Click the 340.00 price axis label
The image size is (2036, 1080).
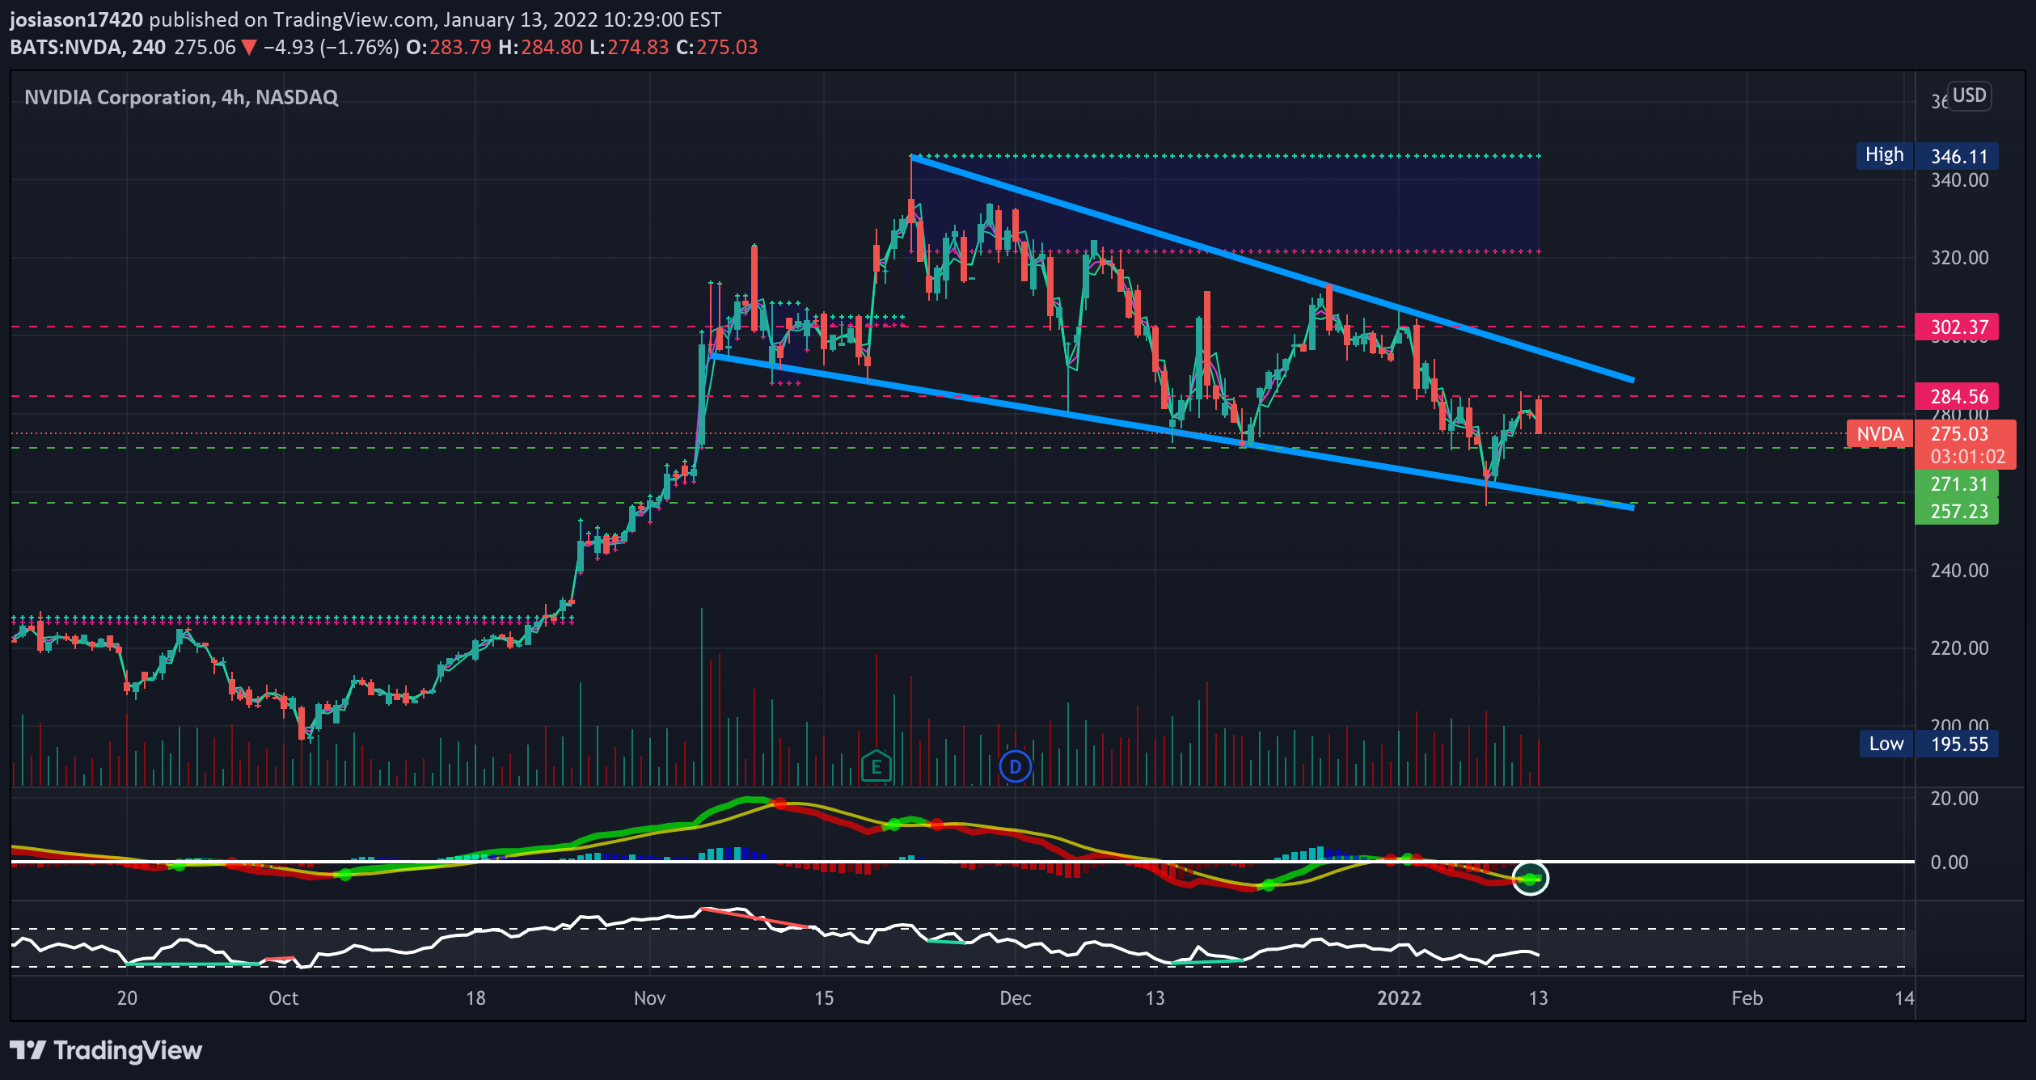[x=1959, y=180]
